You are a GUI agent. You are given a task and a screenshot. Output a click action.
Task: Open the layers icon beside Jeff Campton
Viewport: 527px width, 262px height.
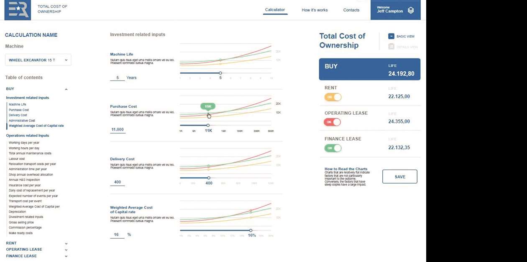[x=411, y=10]
